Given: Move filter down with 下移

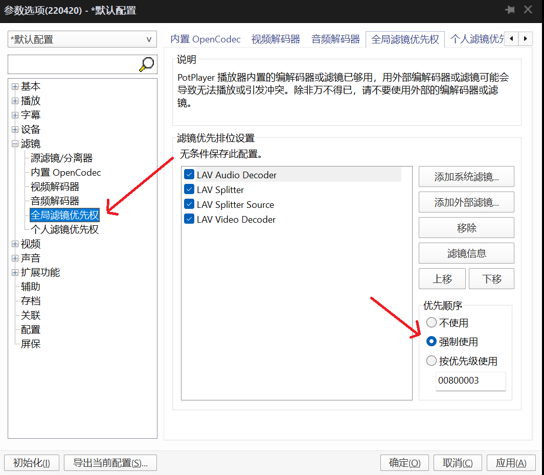Looking at the screenshot, I should click(491, 278).
